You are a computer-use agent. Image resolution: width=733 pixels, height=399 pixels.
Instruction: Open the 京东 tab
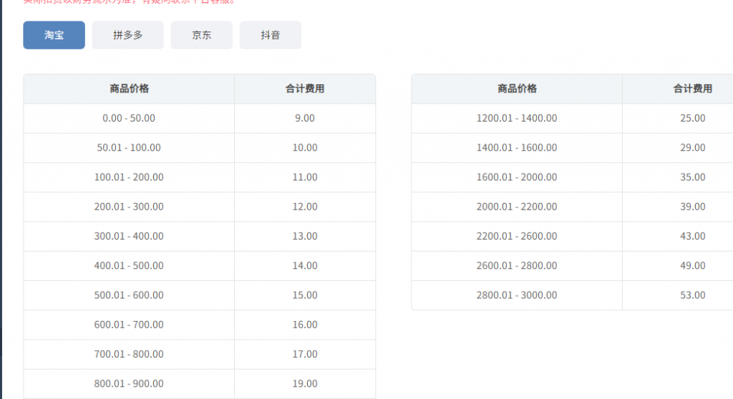pos(201,35)
